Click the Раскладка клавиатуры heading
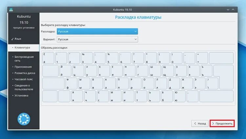 (x=138, y=17)
